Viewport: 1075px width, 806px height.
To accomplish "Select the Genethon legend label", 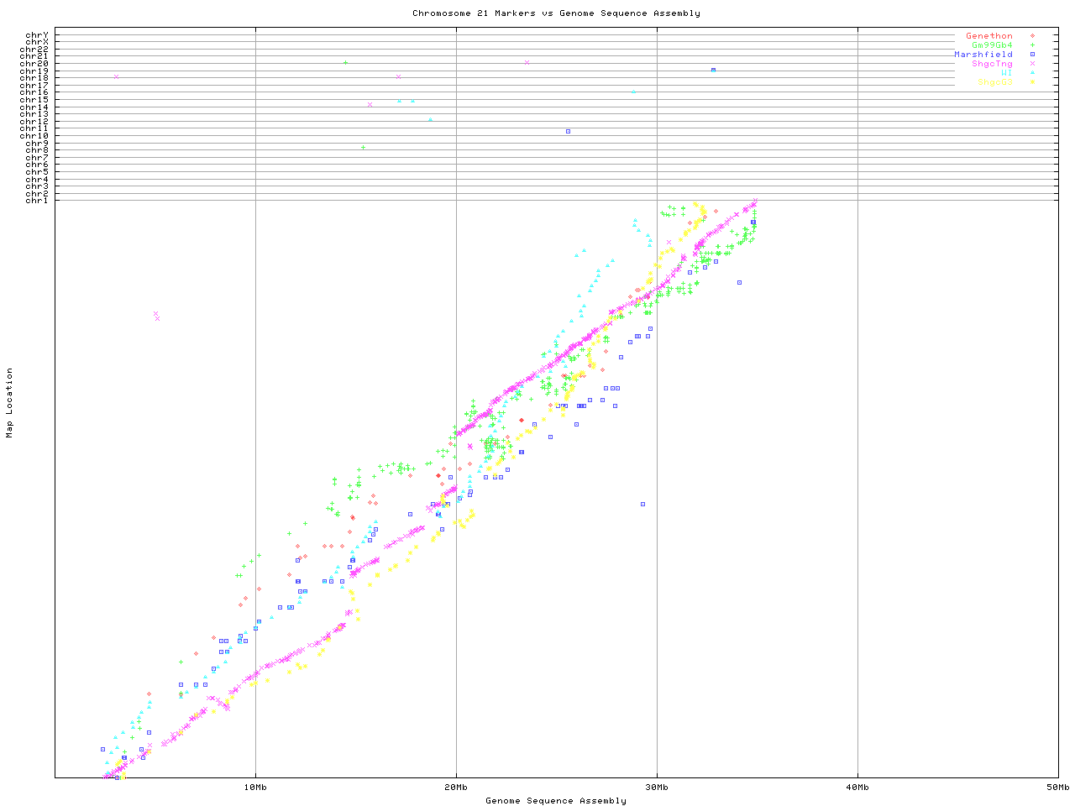I will (988, 36).
